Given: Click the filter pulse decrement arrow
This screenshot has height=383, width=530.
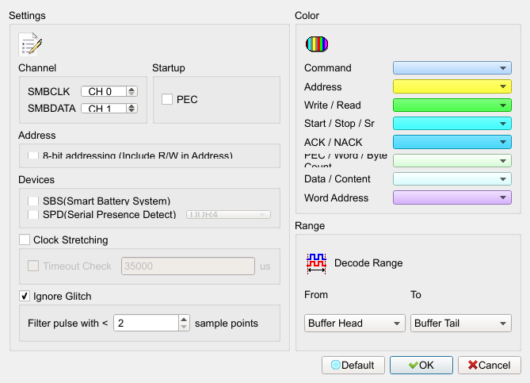Looking at the screenshot, I should tap(184, 327).
